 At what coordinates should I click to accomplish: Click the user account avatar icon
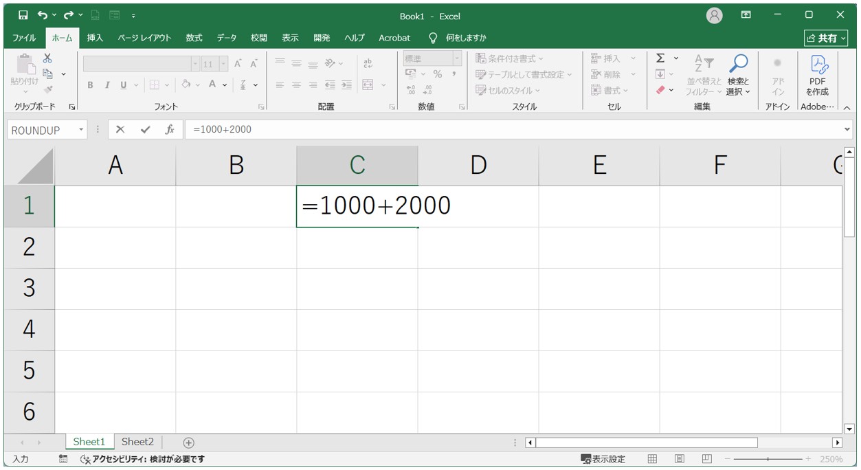(x=715, y=15)
